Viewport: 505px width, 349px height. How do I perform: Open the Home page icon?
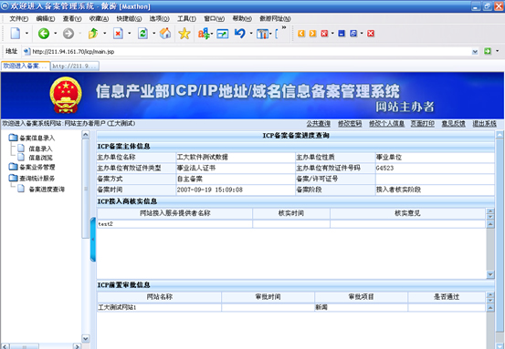point(165,34)
